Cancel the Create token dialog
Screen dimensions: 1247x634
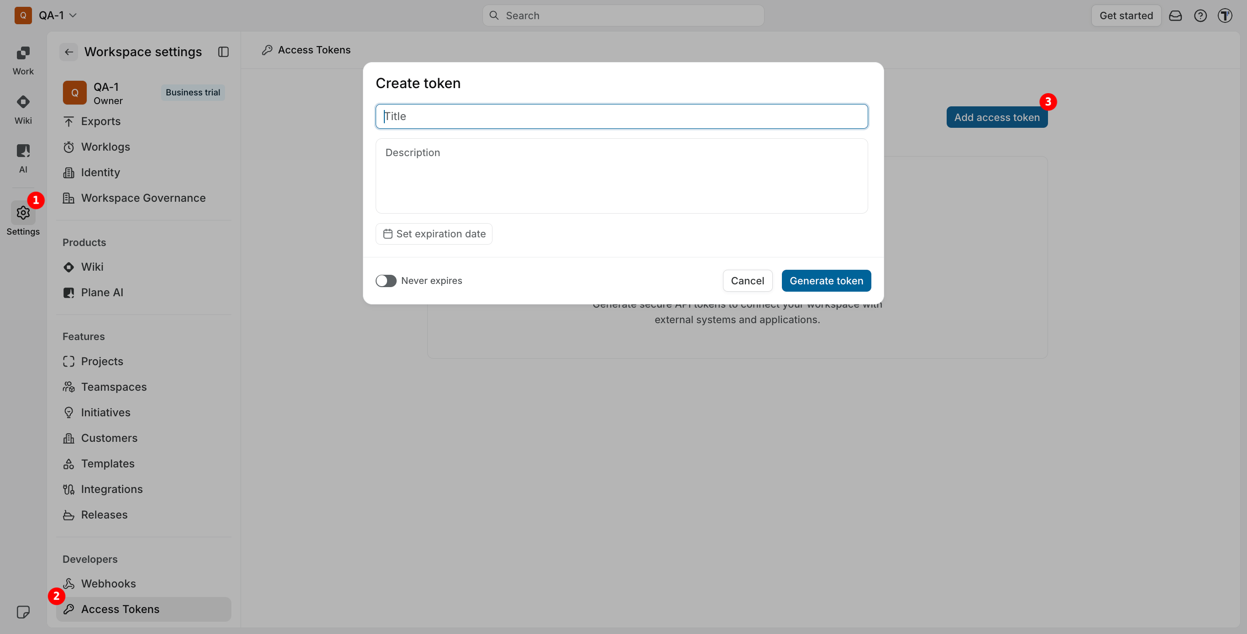[748, 281]
